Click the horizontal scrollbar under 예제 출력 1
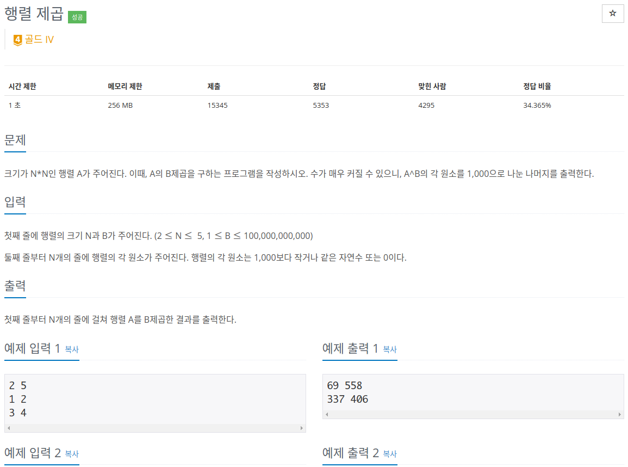 [473, 415]
